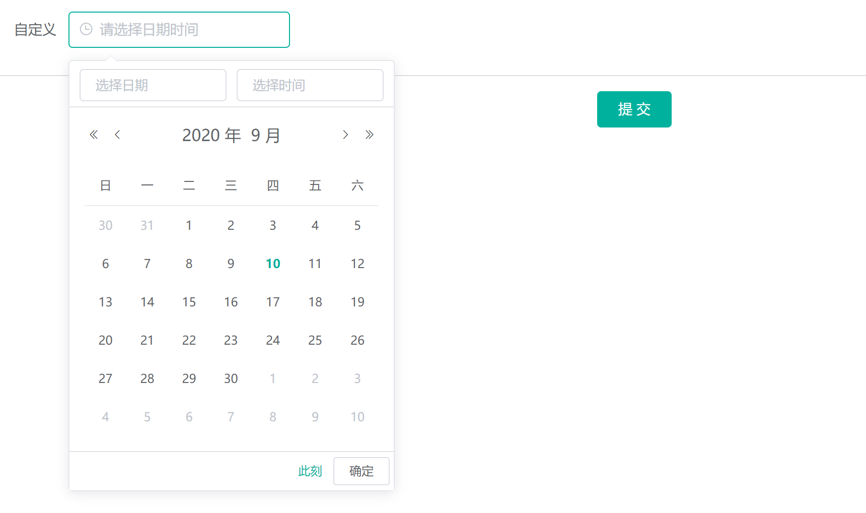Focus the 选择时间 time input
Screen dimensions: 866x513
(310, 85)
